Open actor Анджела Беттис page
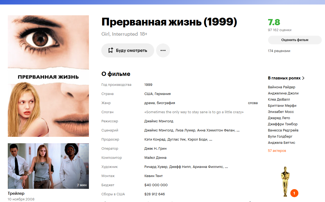Image resolution: width=325 pixels, height=202 pixels. 281,143
